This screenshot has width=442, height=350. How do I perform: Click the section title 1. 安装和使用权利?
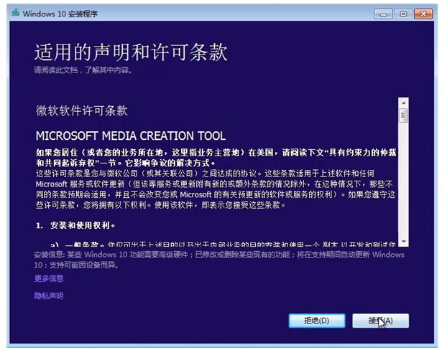click(75, 226)
